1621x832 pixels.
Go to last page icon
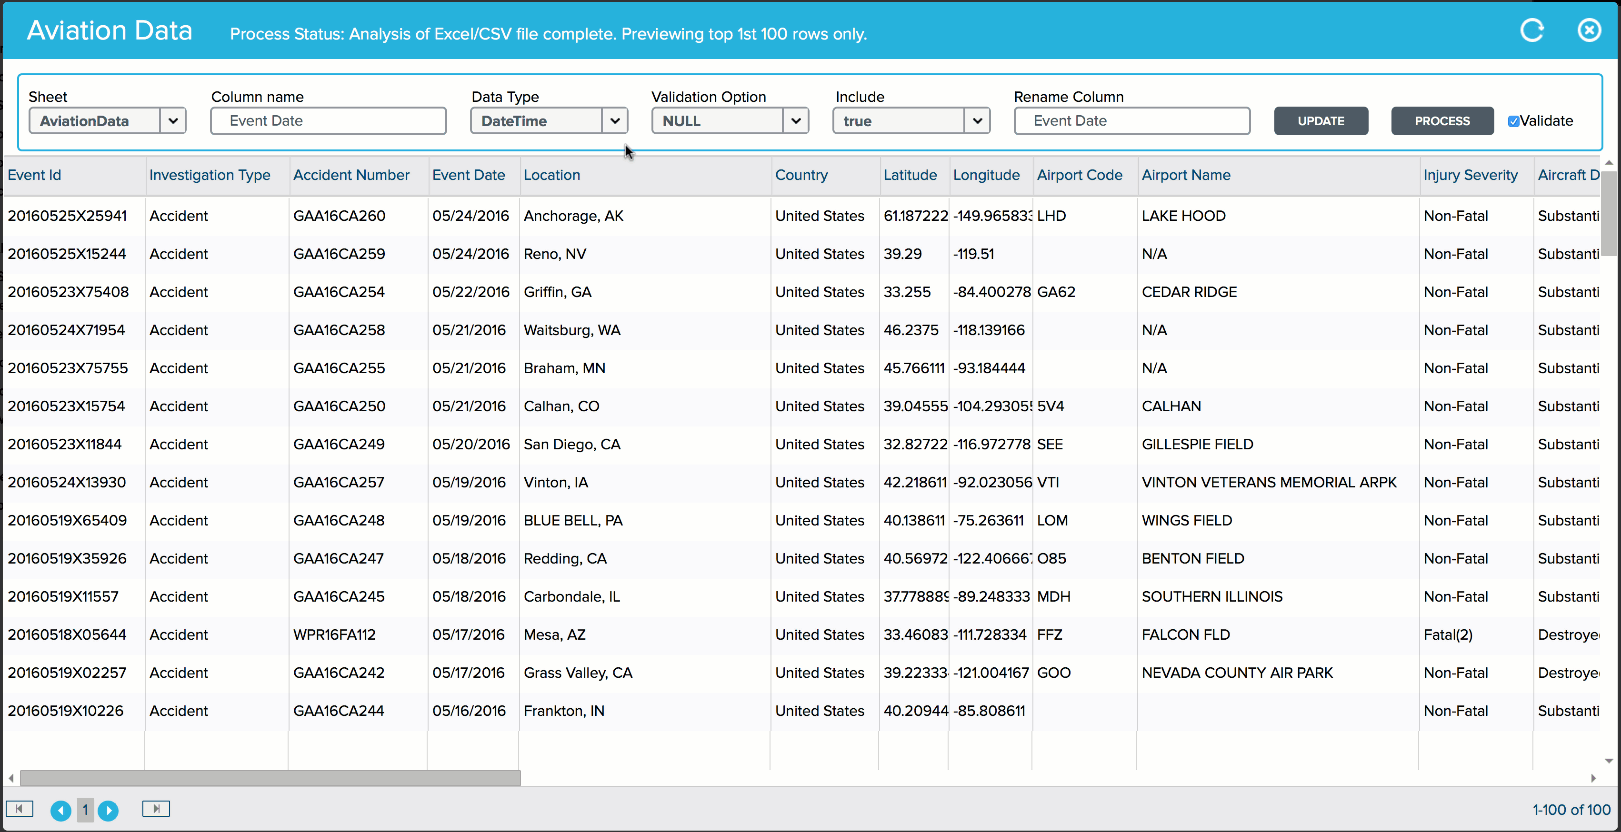click(156, 809)
